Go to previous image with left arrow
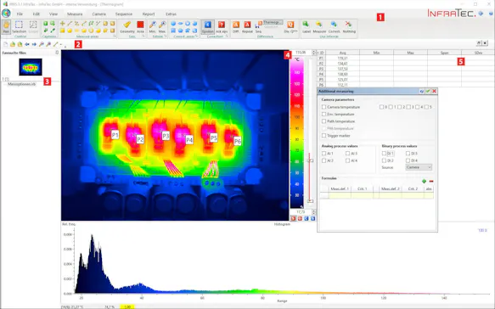 click(27, 44)
